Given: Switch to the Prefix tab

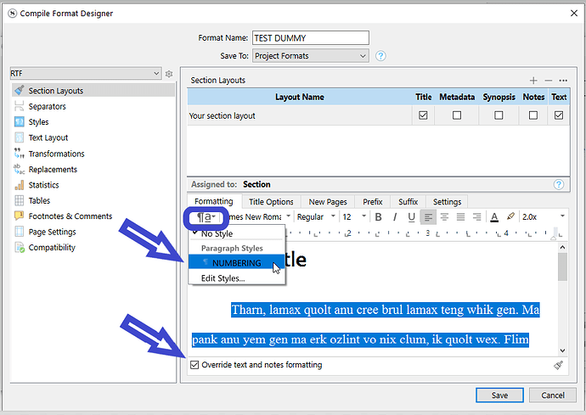Looking at the screenshot, I should 373,202.
